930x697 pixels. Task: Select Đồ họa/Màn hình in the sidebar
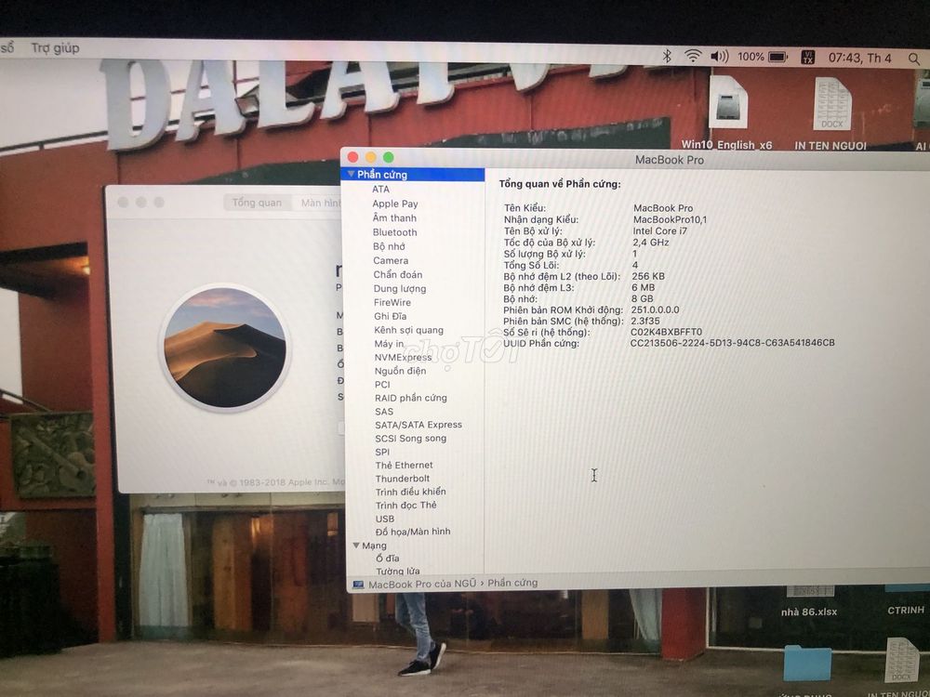point(414,532)
